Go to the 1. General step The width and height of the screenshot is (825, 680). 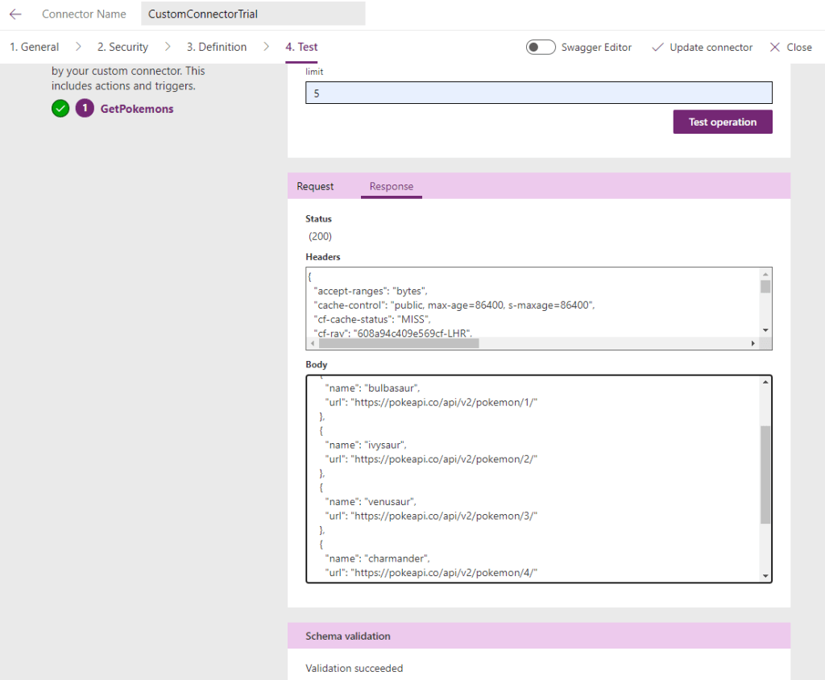tap(34, 47)
